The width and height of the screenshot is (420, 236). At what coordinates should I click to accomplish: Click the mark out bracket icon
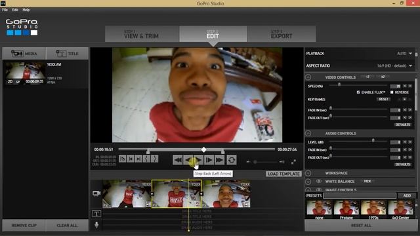coord(155,159)
